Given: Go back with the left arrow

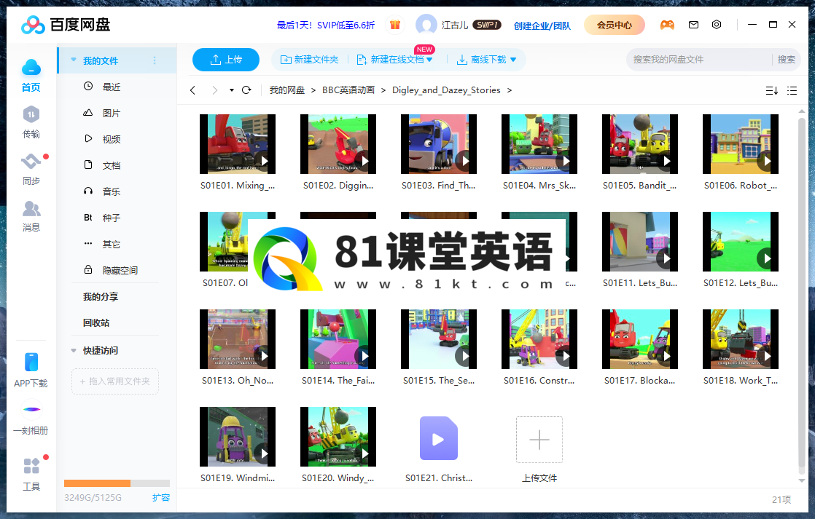Looking at the screenshot, I should click(x=193, y=90).
